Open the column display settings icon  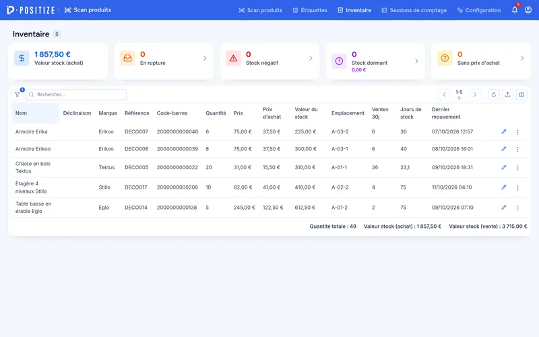pyautogui.click(x=521, y=94)
